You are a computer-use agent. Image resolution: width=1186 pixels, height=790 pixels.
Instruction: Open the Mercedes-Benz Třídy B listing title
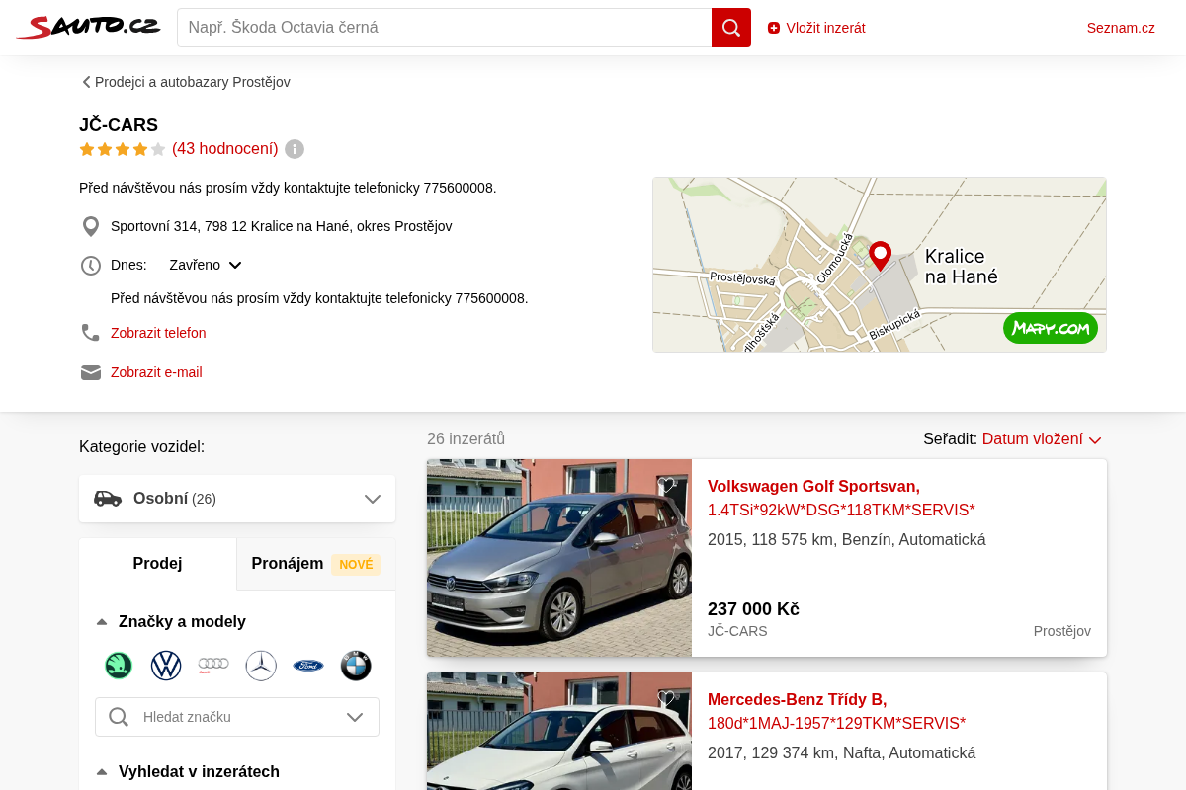click(837, 712)
